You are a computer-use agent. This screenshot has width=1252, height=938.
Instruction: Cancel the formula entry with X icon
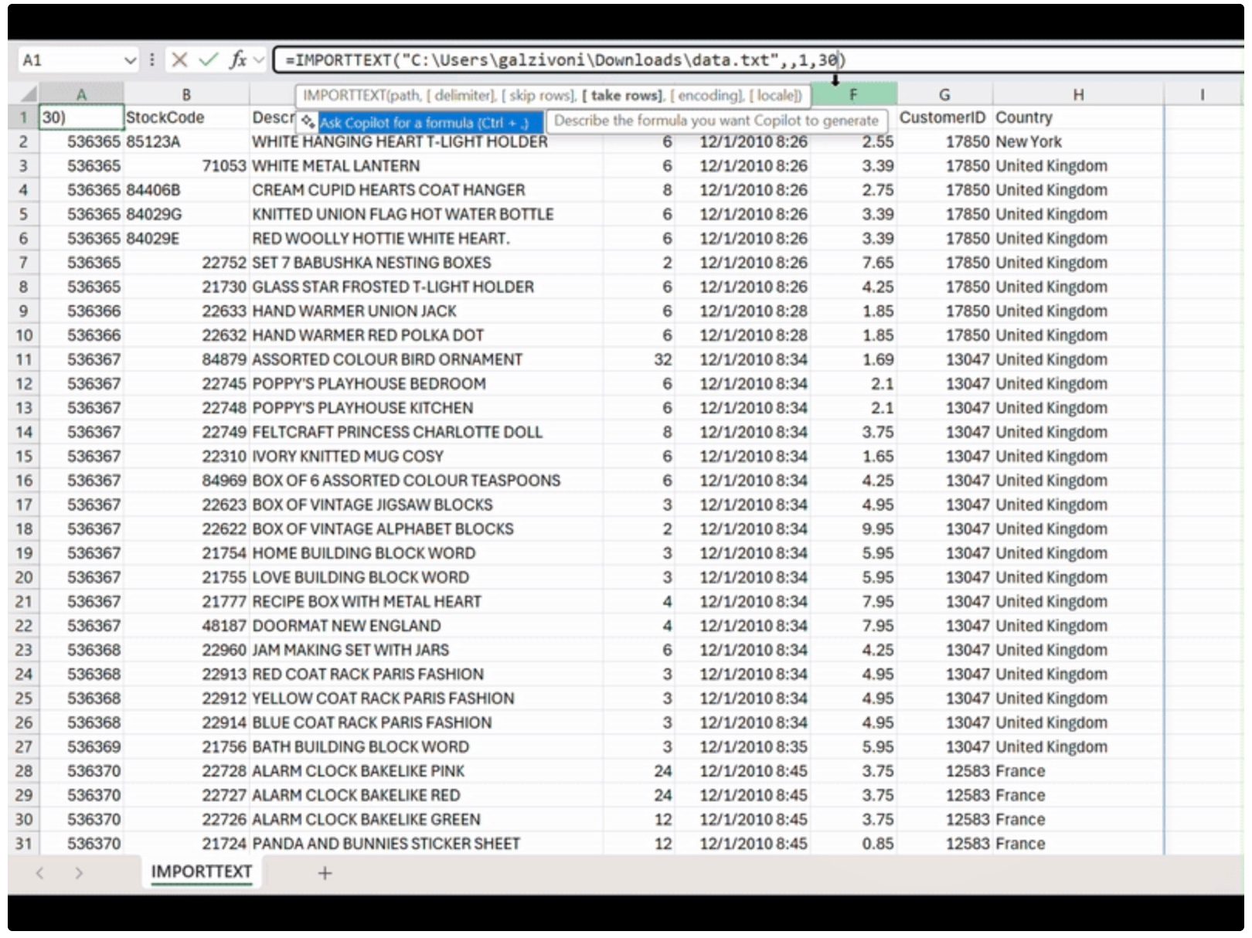(x=179, y=59)
